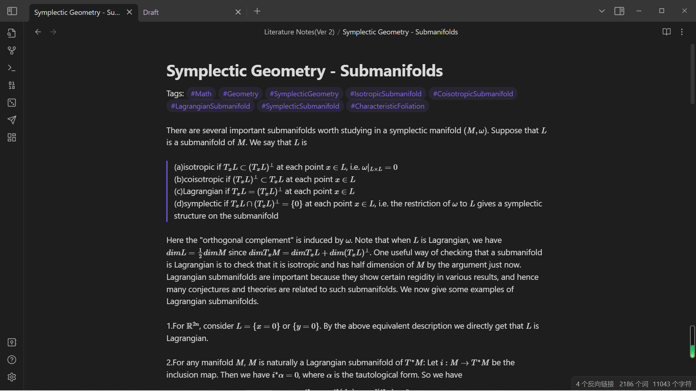The width and height of the screenshot is (696, 391).
Task: Open the tab list chevron dropdown
Action: (x=602, y=11)
